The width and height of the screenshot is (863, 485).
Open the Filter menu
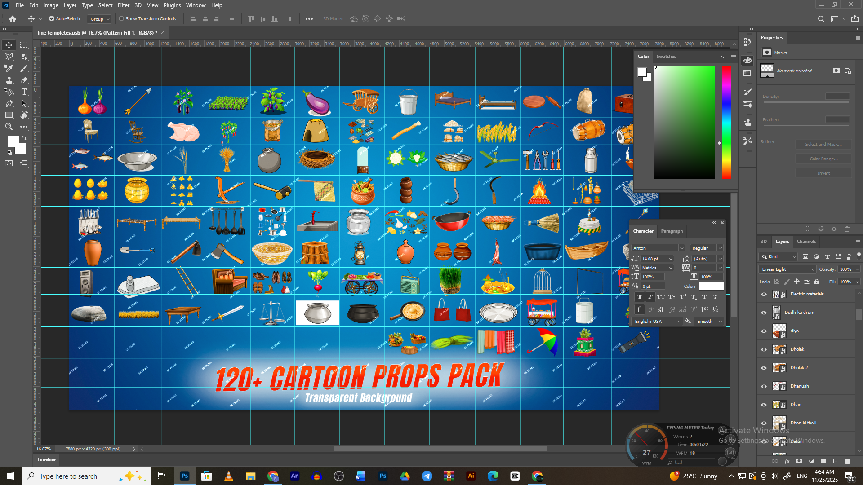123,5
